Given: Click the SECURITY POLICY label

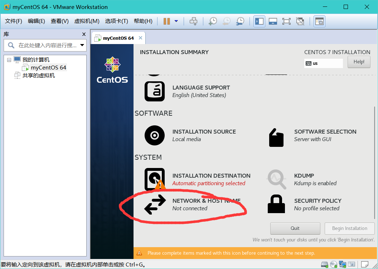Looking at the screenshot, I should click(318, 201).
